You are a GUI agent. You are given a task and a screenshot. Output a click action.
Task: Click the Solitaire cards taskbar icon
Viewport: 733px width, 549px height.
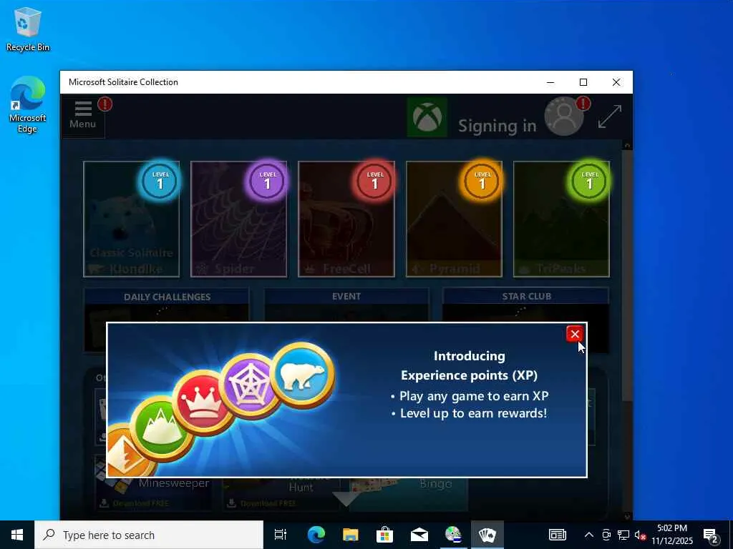pos(487,535)
